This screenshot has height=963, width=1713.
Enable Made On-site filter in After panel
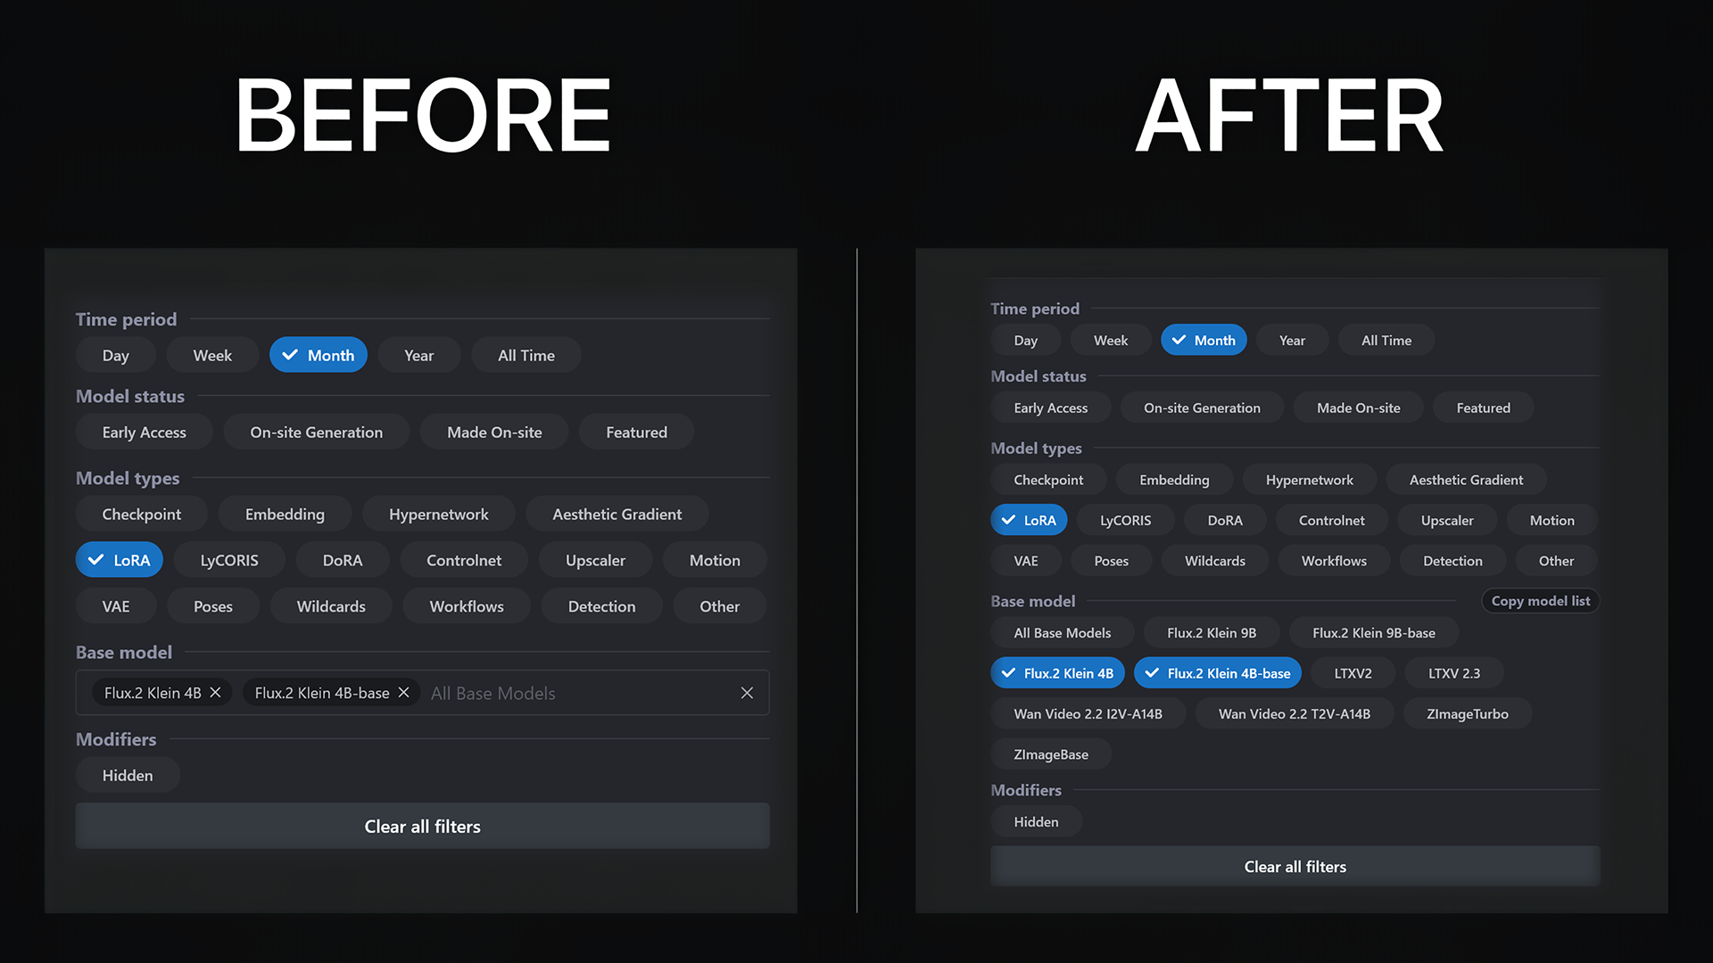coord(1359,407)
